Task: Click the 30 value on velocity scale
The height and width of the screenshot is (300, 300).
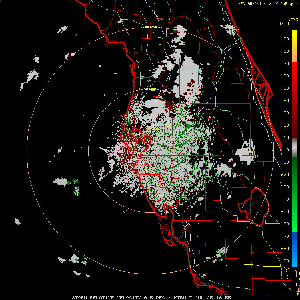Action: (x=286, y=113)
